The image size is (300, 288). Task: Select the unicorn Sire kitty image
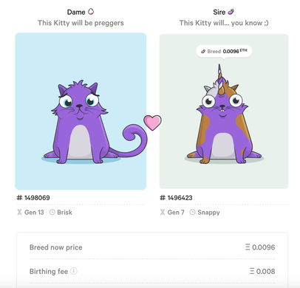(224, 112)
